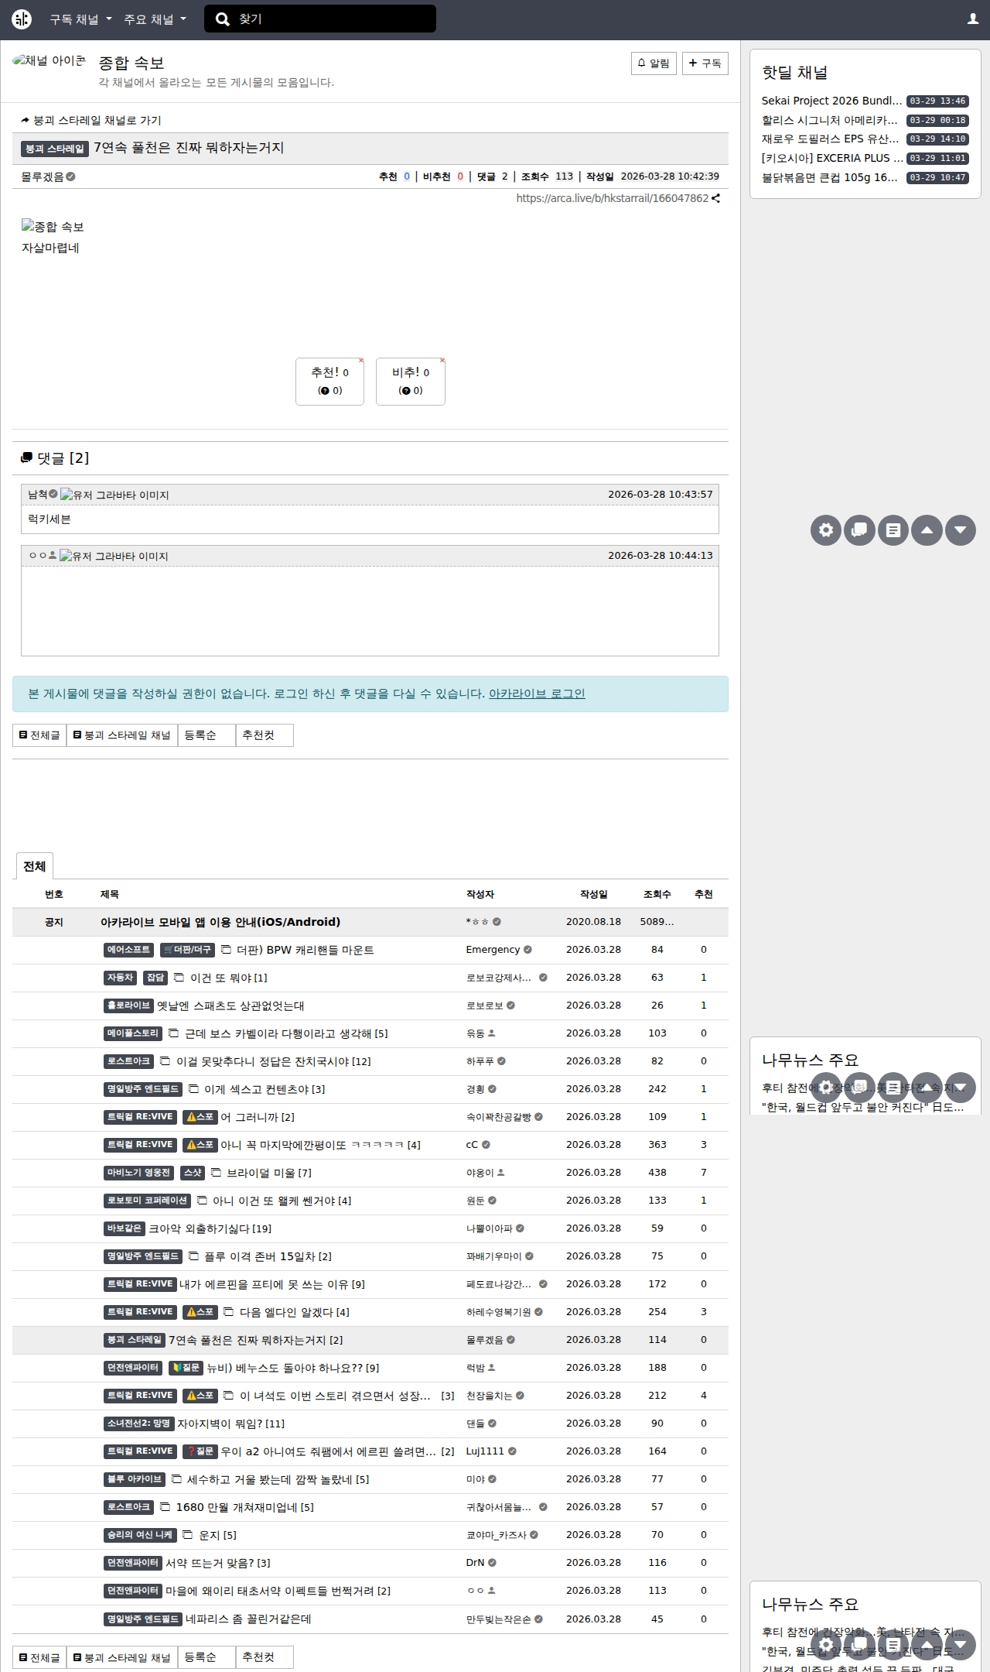Image resolution: width=990 pixels, height=1672 pixels.
Task: Open post 더판) BPW 캐리핸들 마운트
Action: tap(305, 950)
